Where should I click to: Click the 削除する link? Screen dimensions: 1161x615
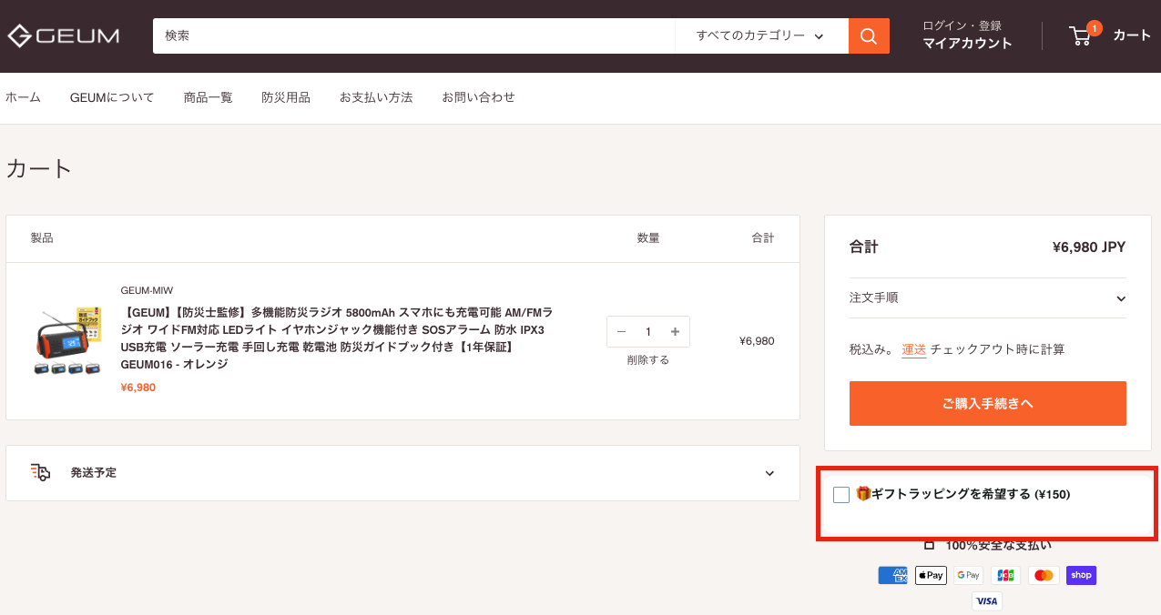pyautogui.click(x=647, y=360)
